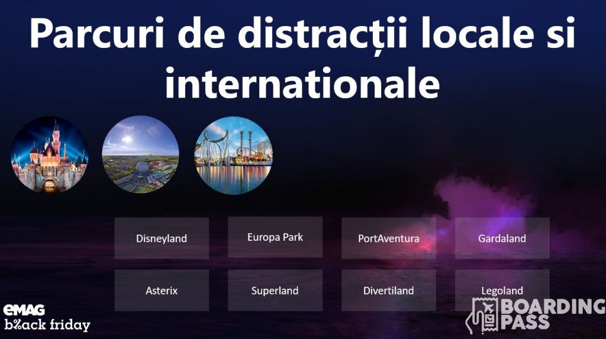606x339 pixels.
Task: Click the Disneyland box
Action: [x=162, y=238]
